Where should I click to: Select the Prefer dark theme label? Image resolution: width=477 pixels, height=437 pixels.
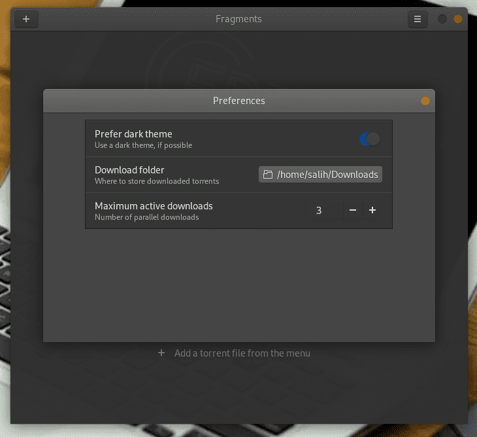click(133, 134)
